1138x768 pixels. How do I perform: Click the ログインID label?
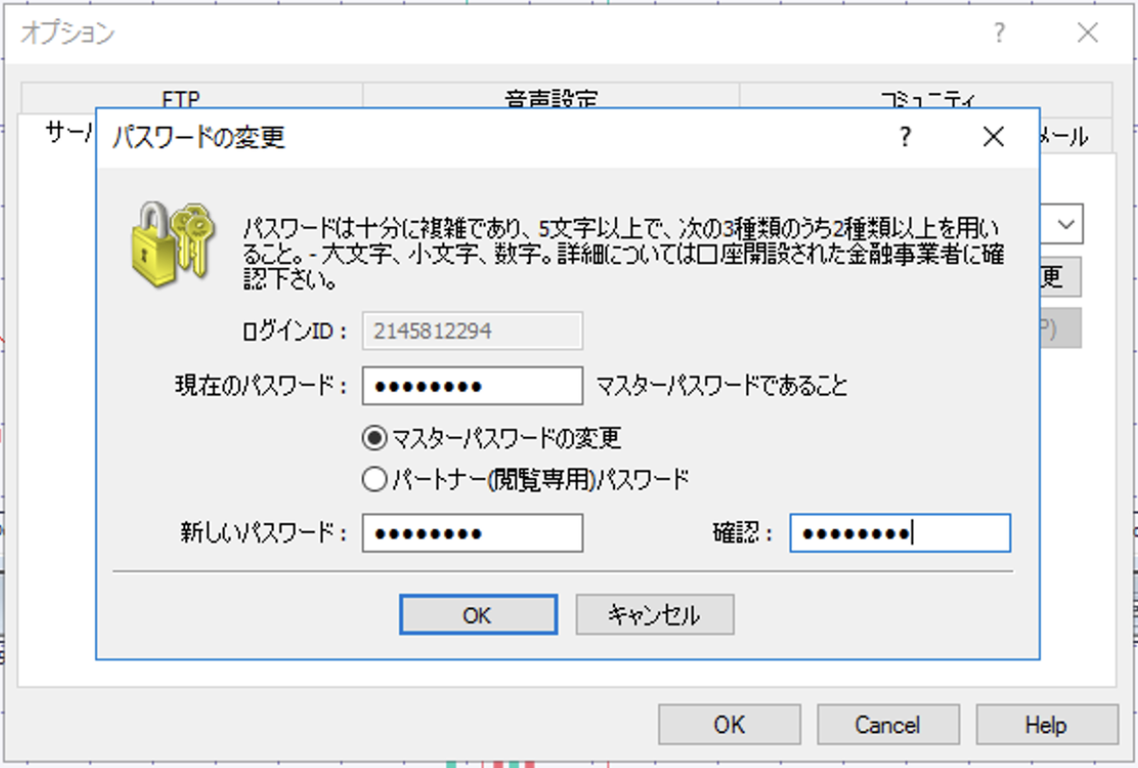(x=294, y=331)
